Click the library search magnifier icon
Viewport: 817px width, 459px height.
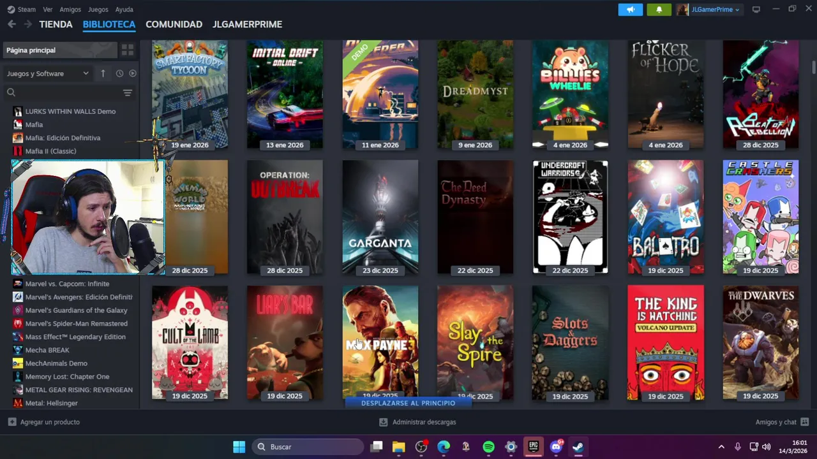[11, 92]
